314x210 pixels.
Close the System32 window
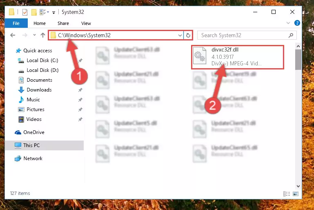pos(292,12)
